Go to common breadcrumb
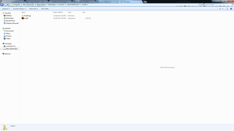 61,5
